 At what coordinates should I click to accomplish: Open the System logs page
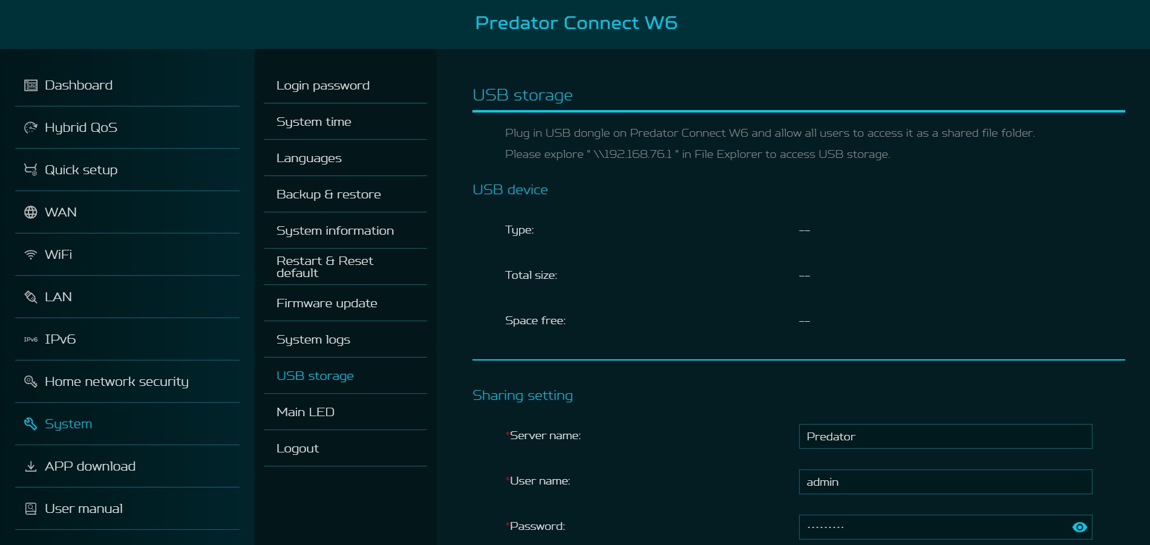click(313, 339)
